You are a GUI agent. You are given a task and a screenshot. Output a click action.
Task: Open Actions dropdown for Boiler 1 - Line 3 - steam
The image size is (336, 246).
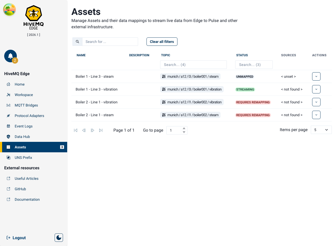tap(316, 76)
